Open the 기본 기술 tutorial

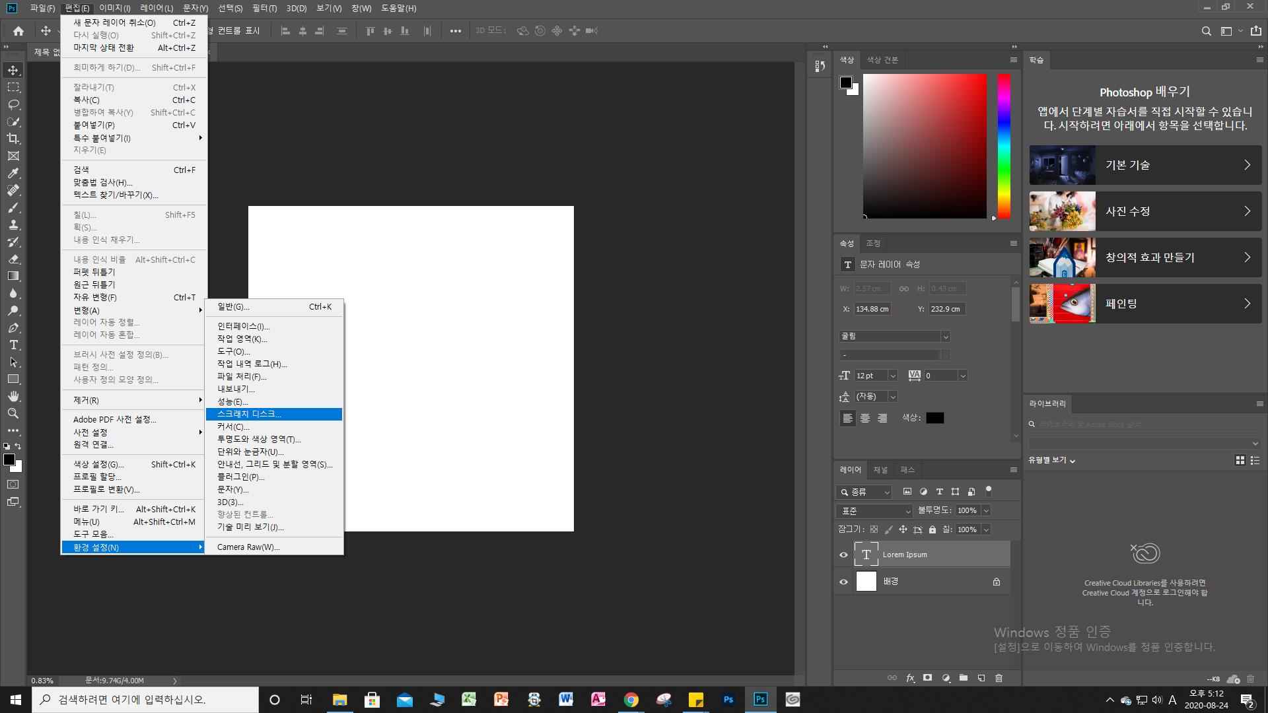tap(1145, 165)
